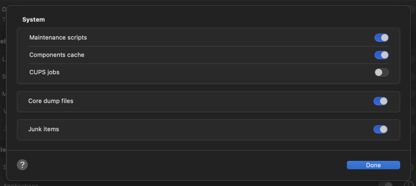
Task: Click the empty area in the Junk items row
Action: [x=212, y=130]
